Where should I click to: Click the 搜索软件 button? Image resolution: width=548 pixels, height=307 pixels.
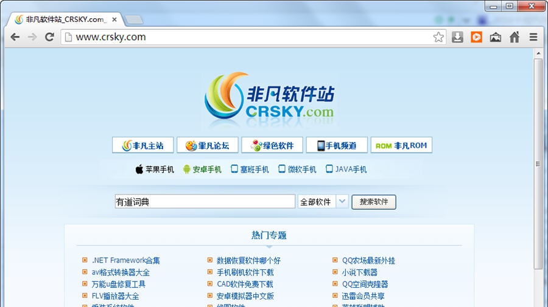(374, 202)
